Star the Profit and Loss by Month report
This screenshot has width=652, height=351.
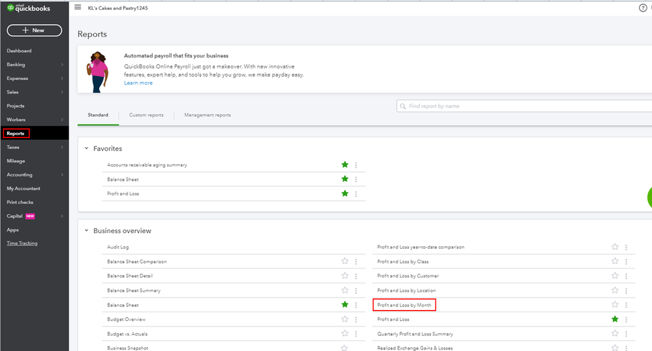(614, 305)
